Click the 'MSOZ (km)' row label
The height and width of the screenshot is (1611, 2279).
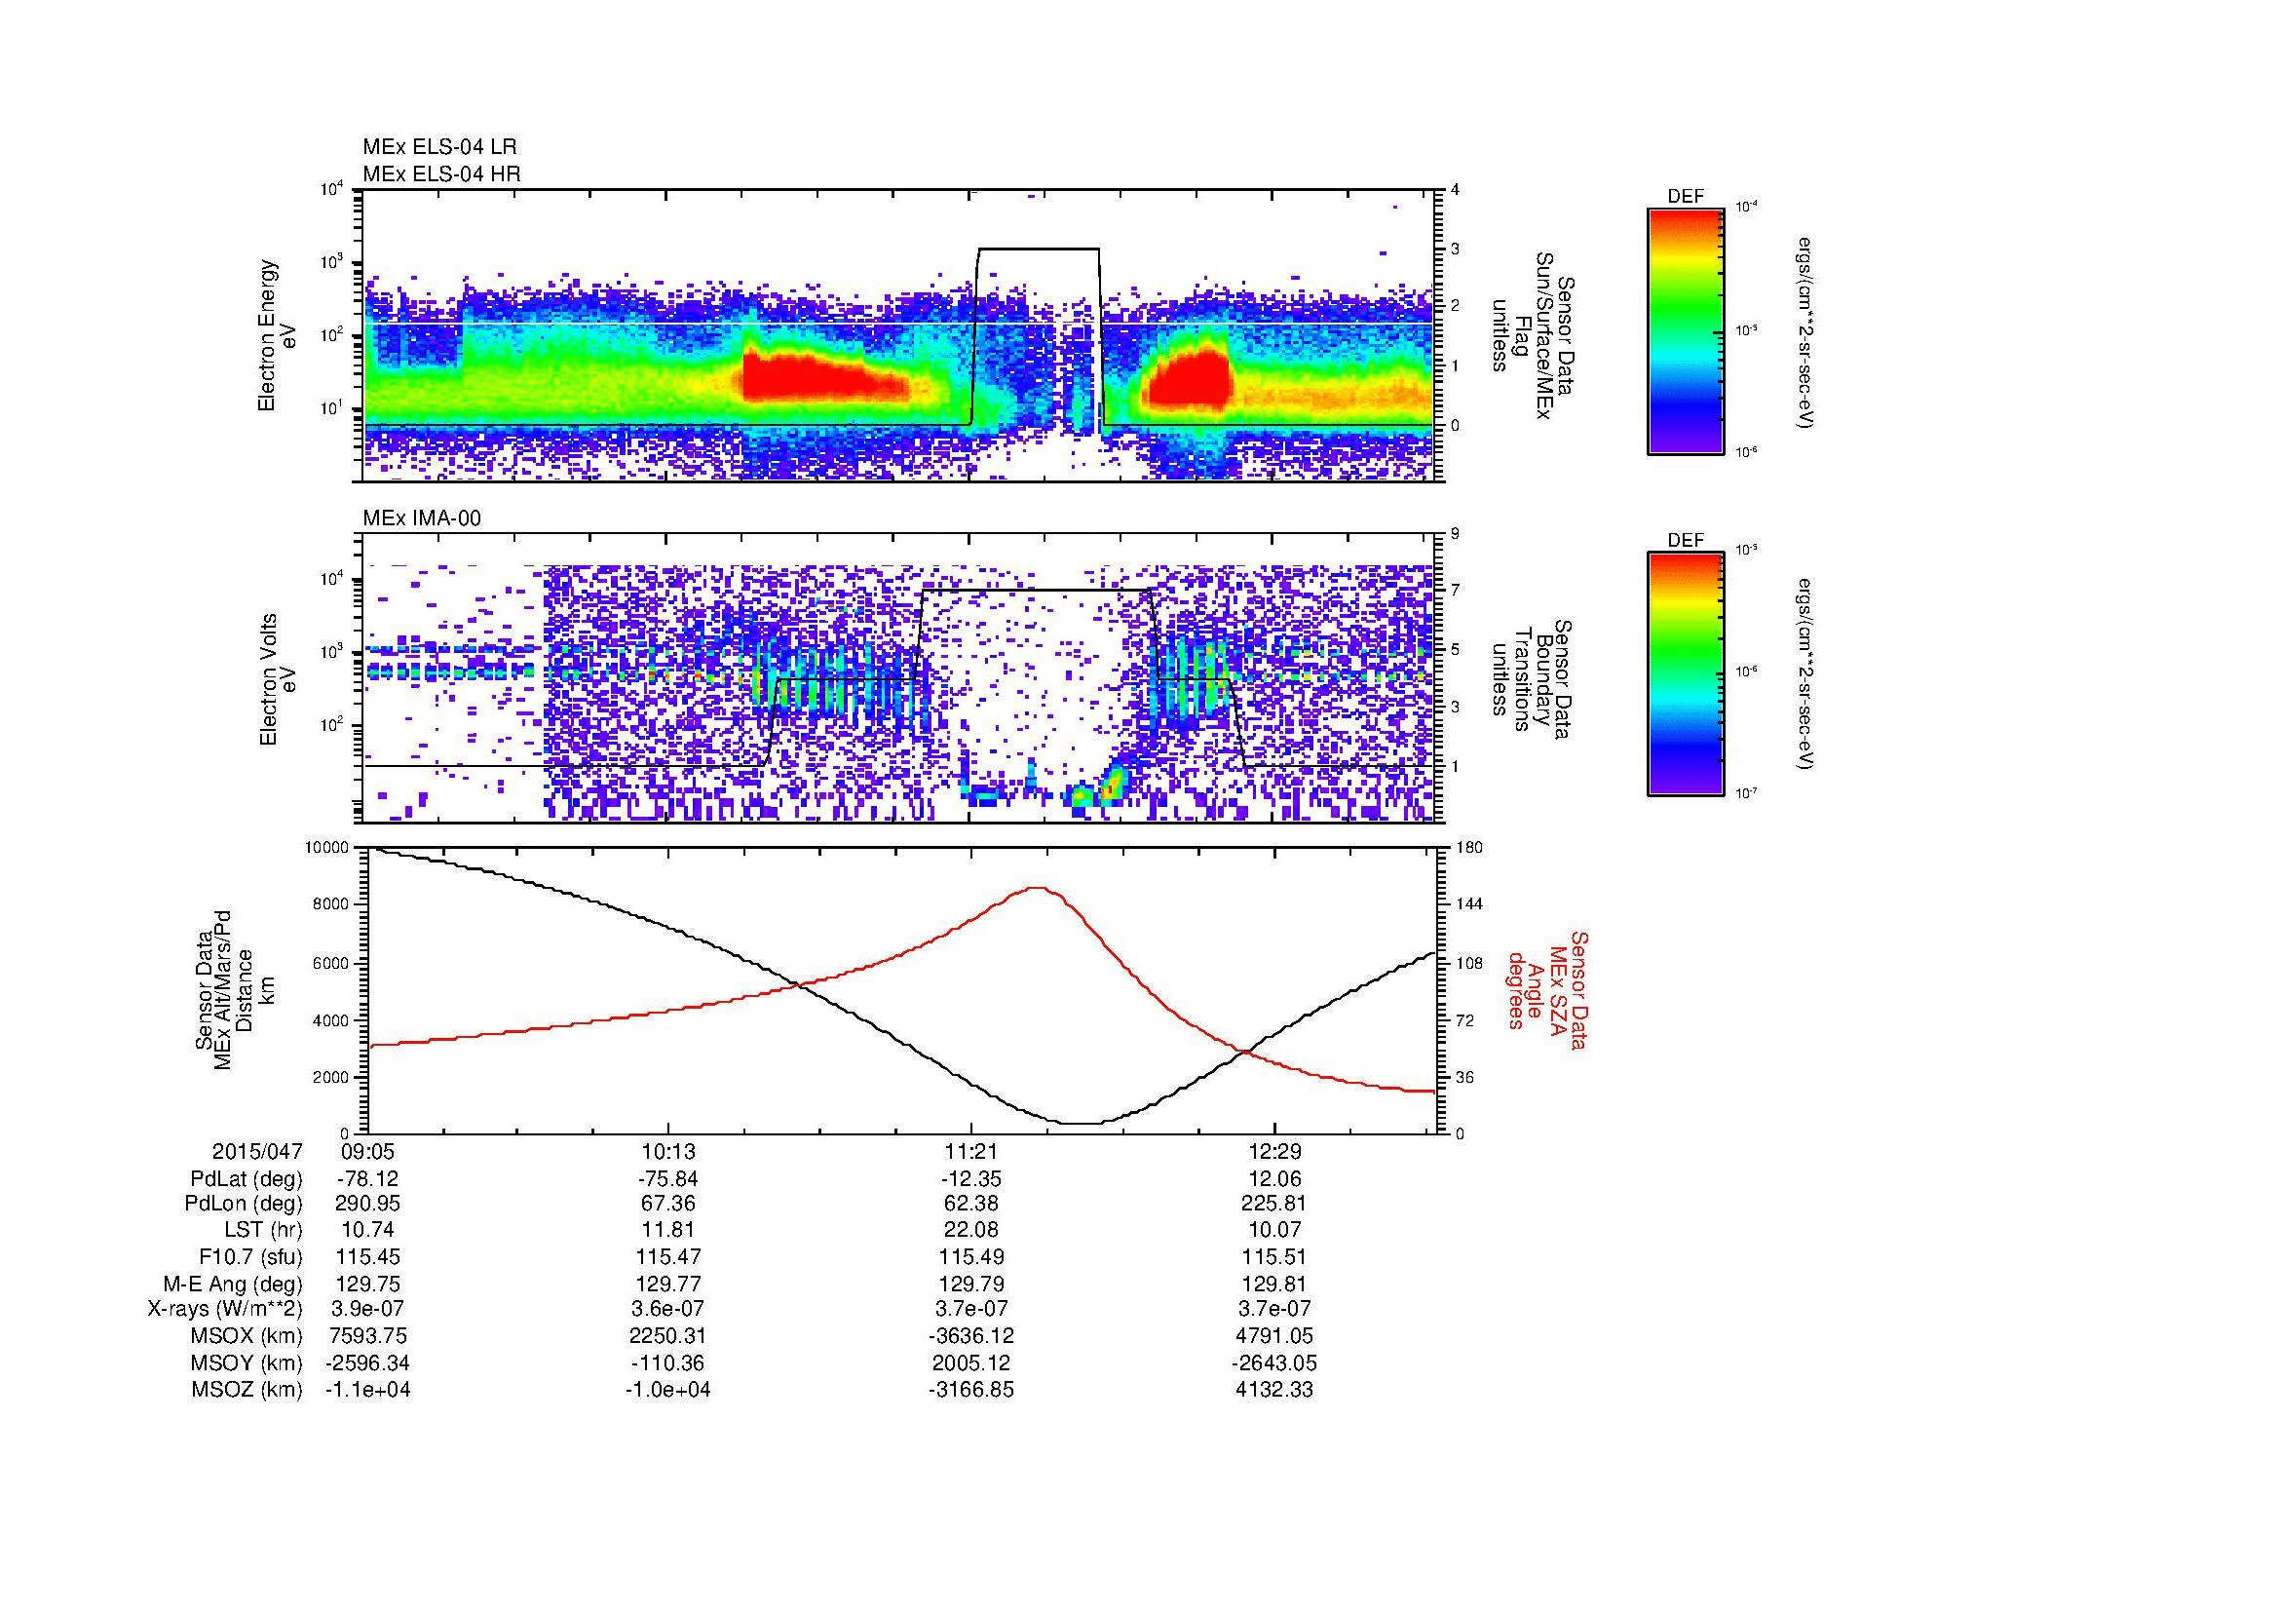(247, 1391)
